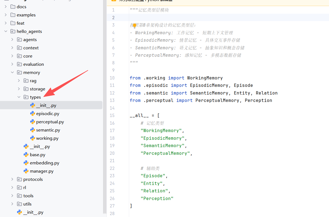Click the docs folder icon
This screenshot has width=329, height=217.
click(13, 7)
